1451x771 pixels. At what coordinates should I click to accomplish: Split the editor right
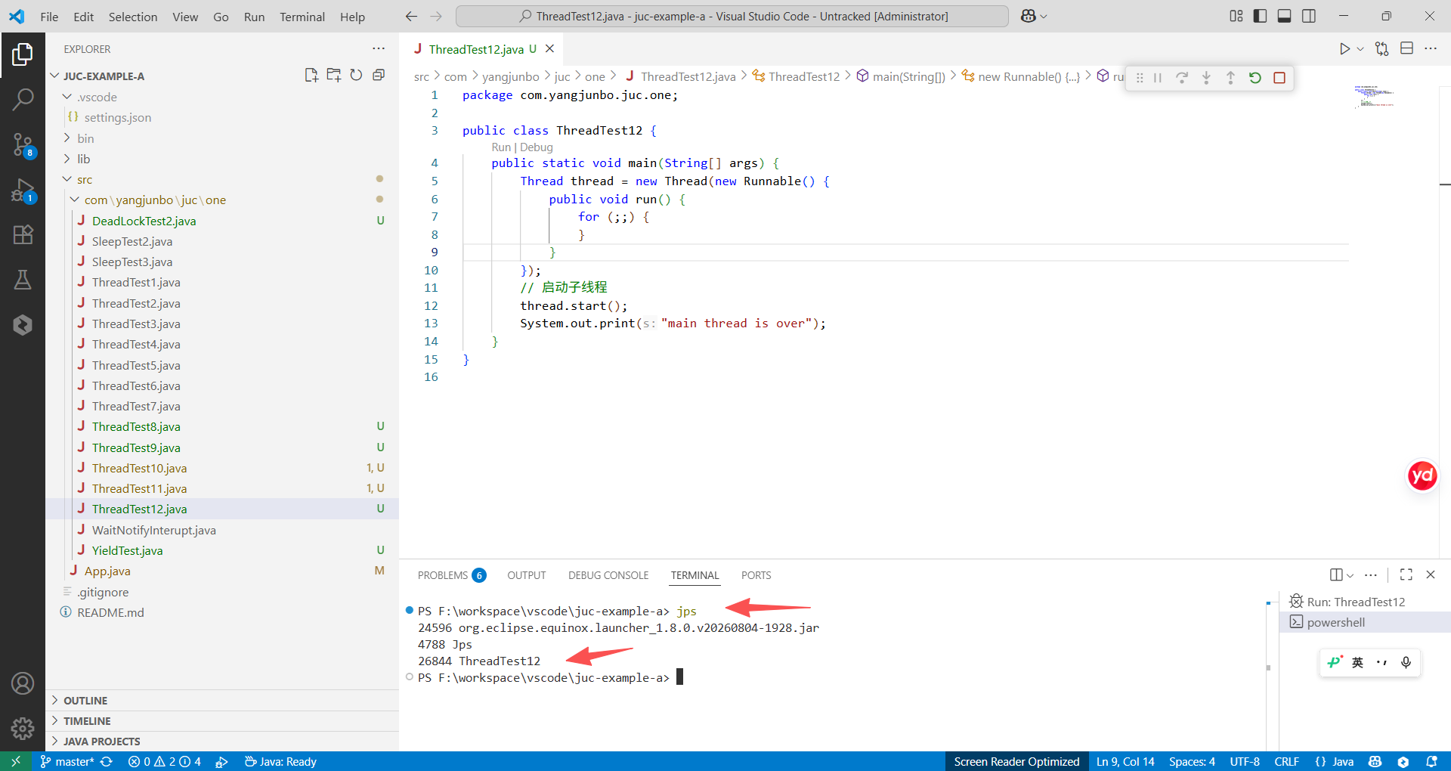(x=1406, y=48)
